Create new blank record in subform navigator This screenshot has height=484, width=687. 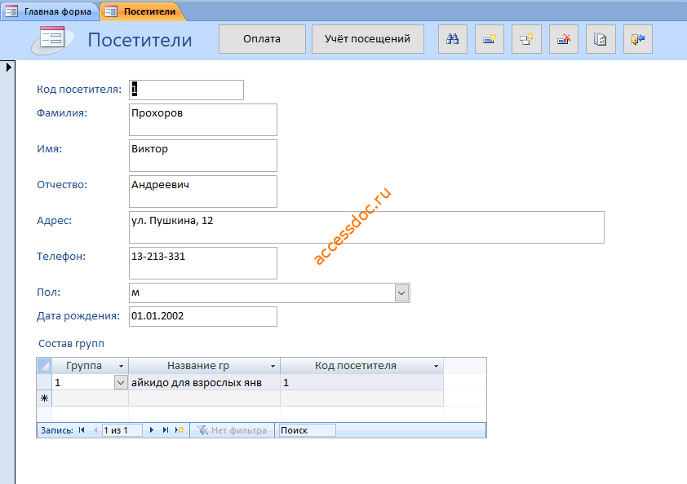coord(180,430)
